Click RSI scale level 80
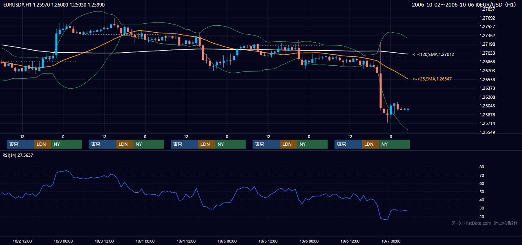Screen dimensions: 522x245 pos(482,167)
